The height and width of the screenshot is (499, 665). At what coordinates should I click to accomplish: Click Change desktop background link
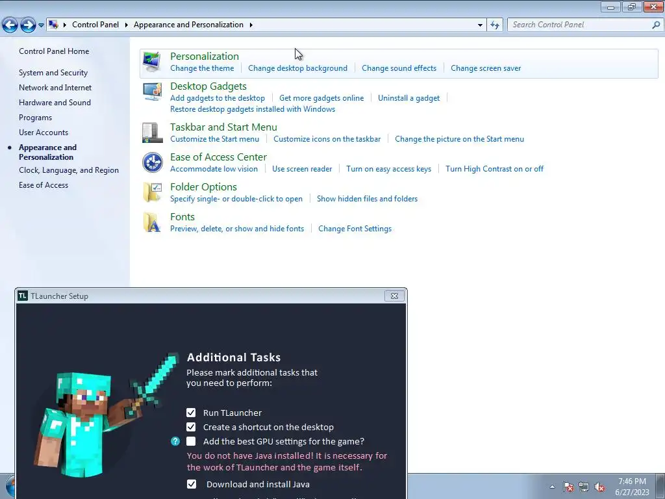click(x=297, y=68)
